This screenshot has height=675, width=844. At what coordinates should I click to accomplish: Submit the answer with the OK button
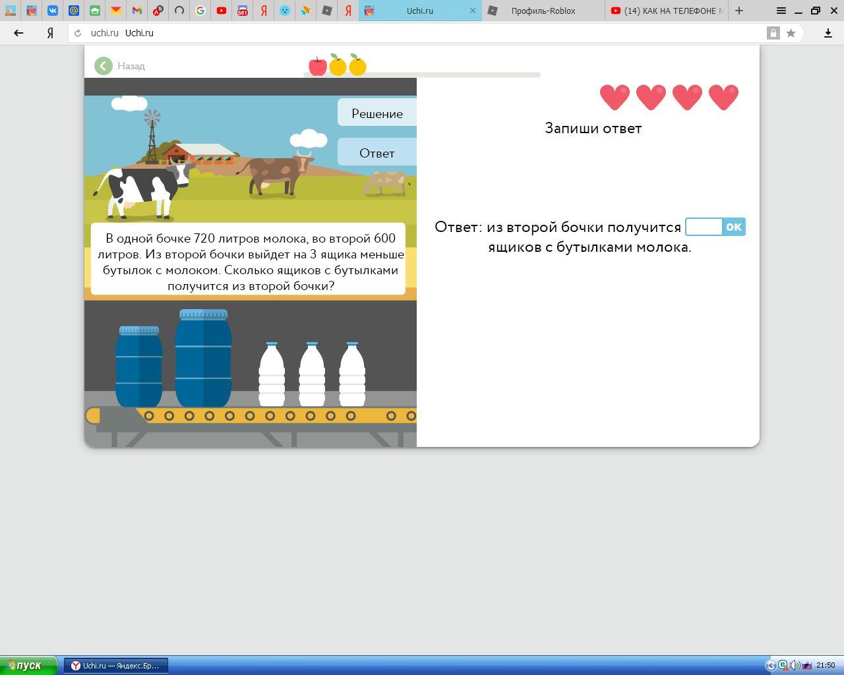point(734,227)
